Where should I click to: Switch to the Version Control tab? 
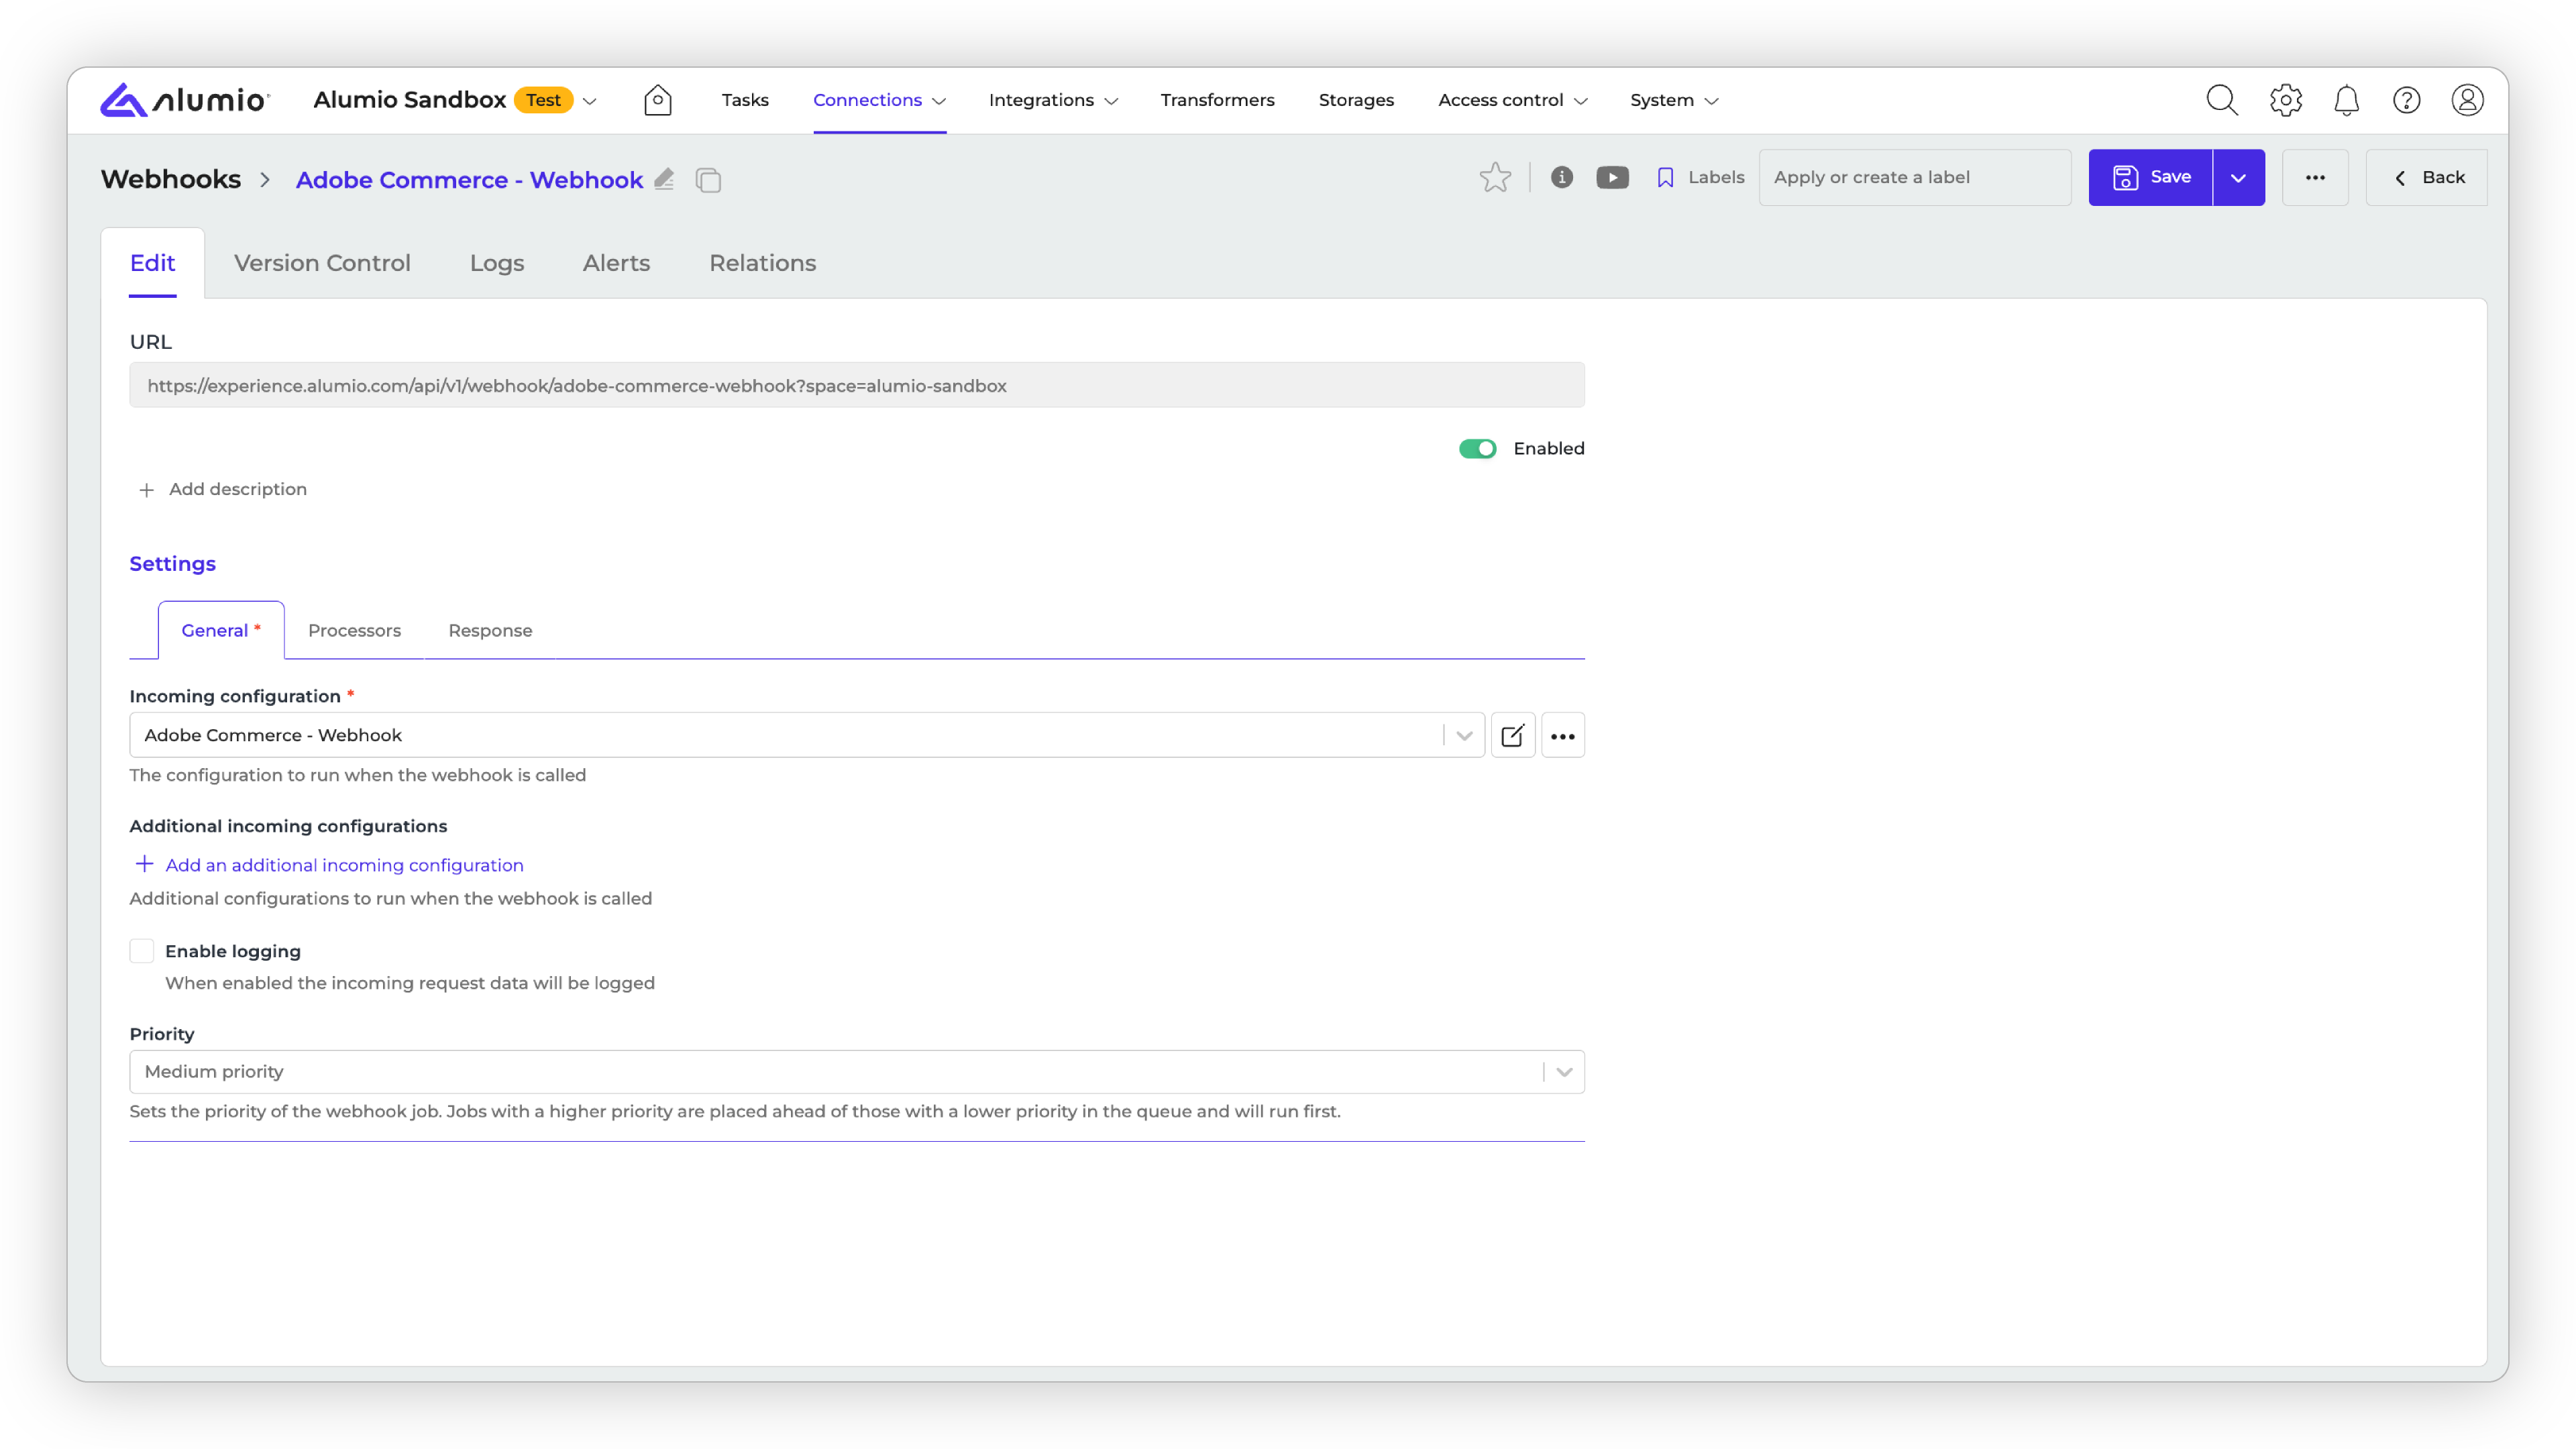coord(322,263)
